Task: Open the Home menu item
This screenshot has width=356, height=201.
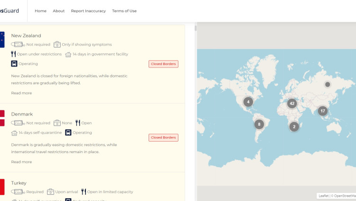Action: tap(40, 11)
